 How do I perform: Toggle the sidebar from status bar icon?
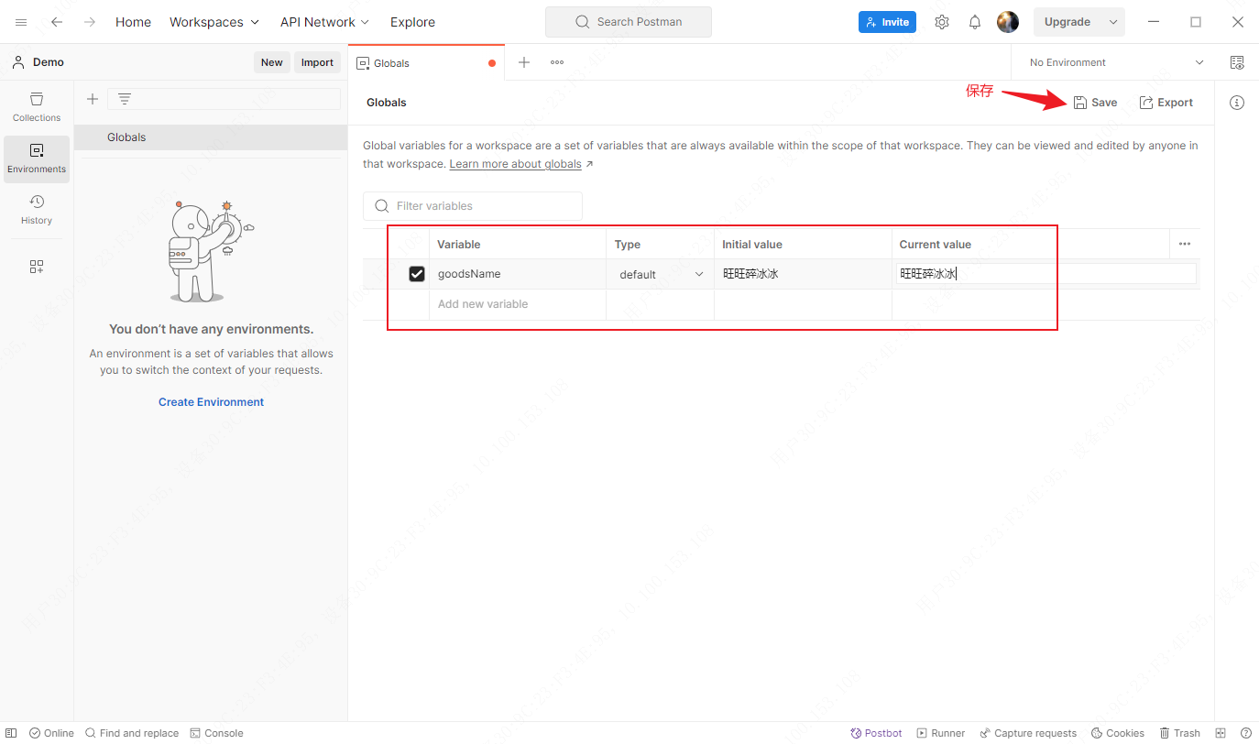click(11, 733)
